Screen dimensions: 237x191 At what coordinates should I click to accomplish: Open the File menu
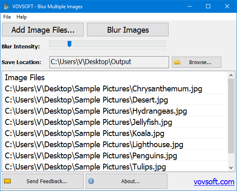click(x=7, y=17)
